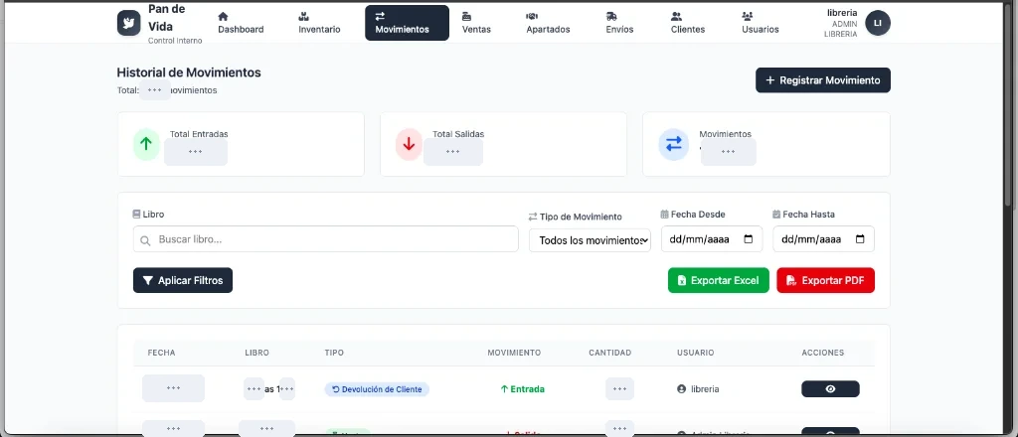The image size is (1018, 437).
Task: Open the Fecha Hasta calendar picker
Action: [x=860, y=238]
